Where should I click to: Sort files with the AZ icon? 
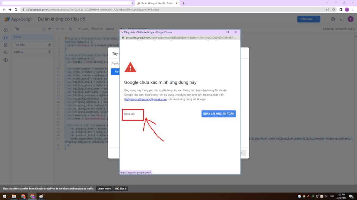point(44,29)
